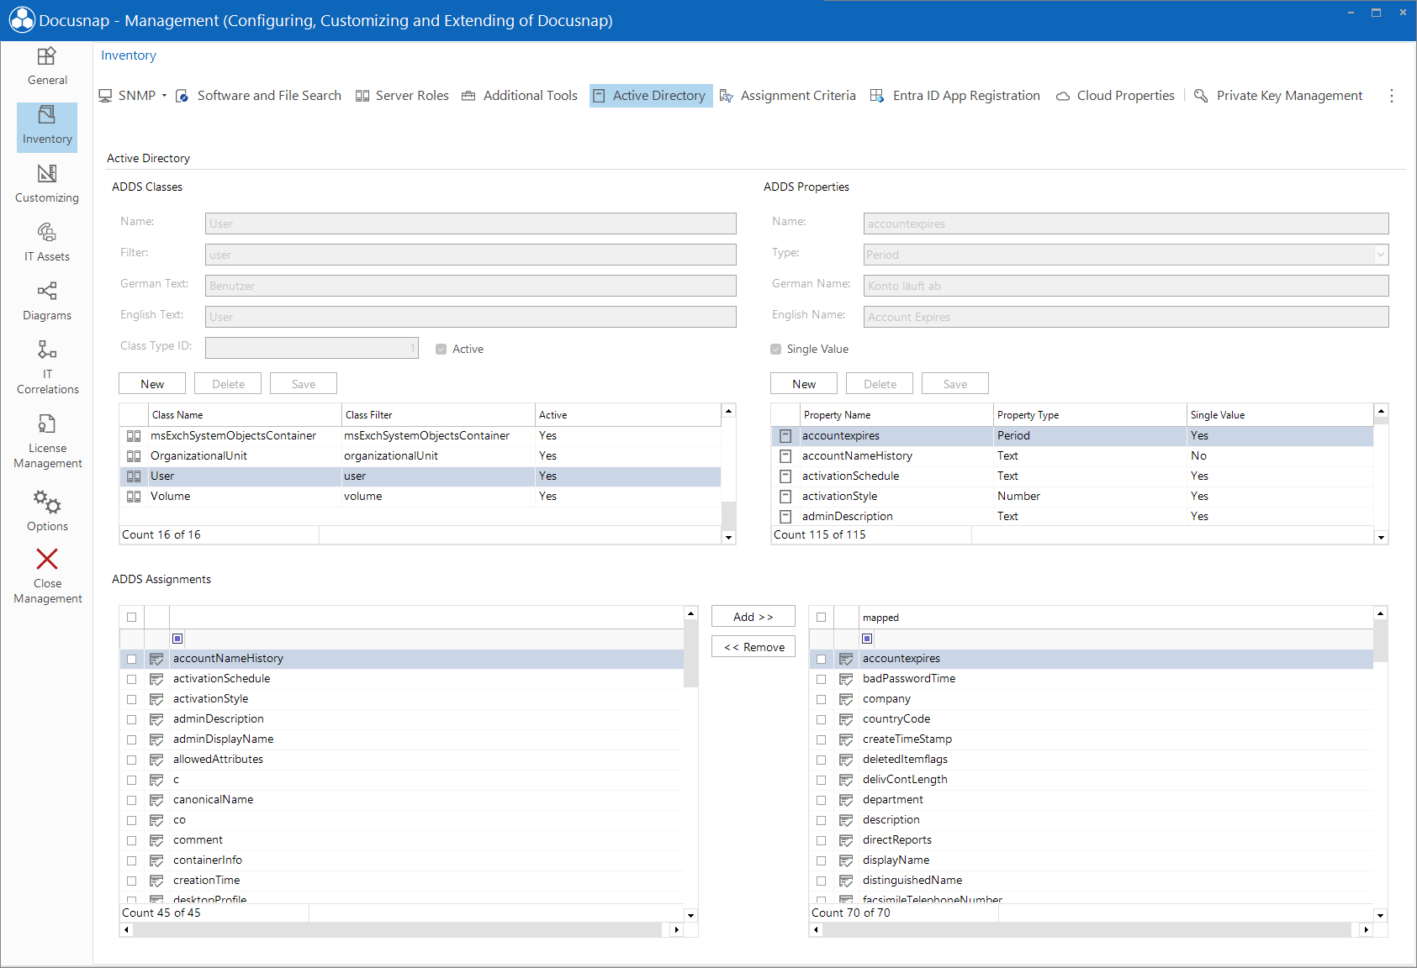Check the box next to adminDescription assignment

coord(131,719)
